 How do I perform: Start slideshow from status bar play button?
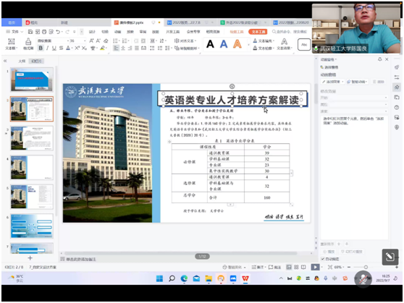[x=315, y=267]
